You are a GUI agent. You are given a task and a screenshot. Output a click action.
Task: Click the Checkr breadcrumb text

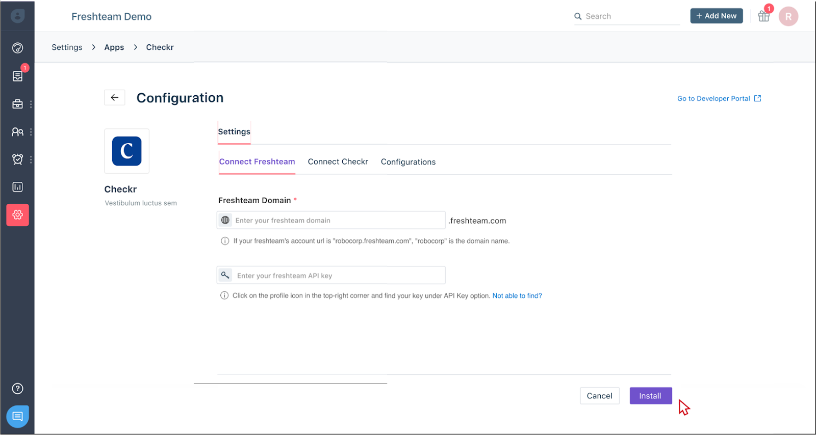pyautogui.click(x=160, y=47)
